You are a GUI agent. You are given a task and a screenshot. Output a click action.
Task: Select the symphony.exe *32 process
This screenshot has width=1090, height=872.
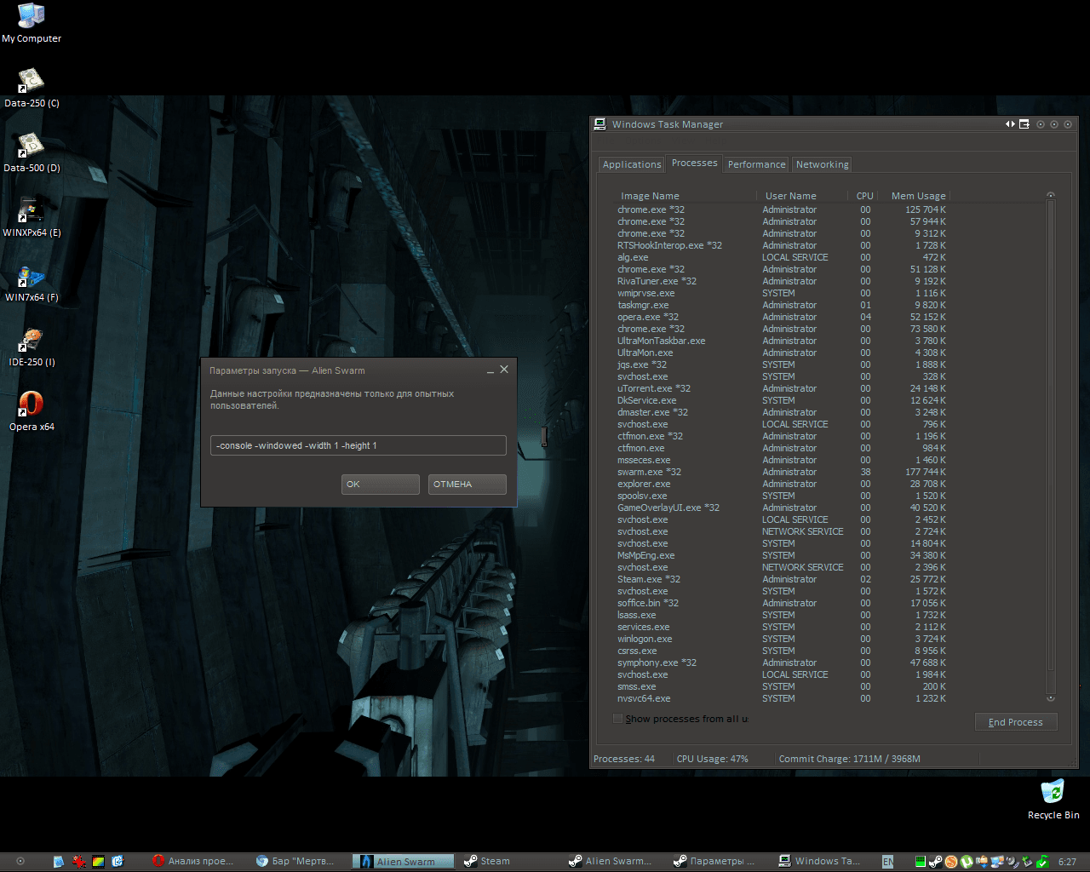click(x=782, y=663)
